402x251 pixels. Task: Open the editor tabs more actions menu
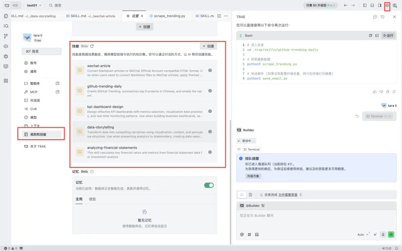click(226, 16)
